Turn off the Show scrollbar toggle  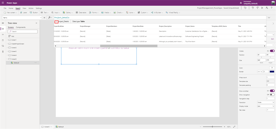coord(272,91)
